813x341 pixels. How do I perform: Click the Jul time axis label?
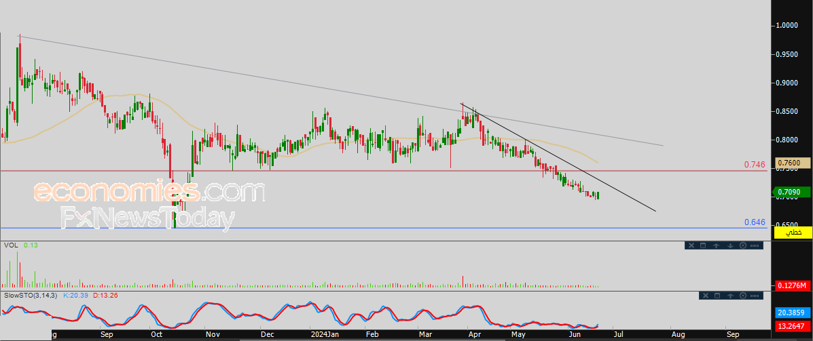pos(618,334)
